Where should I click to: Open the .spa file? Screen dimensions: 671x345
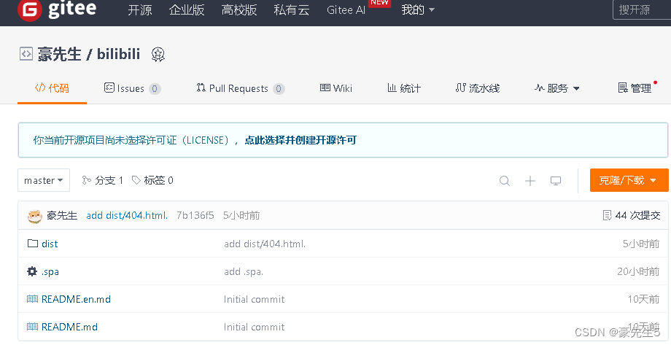50,271
